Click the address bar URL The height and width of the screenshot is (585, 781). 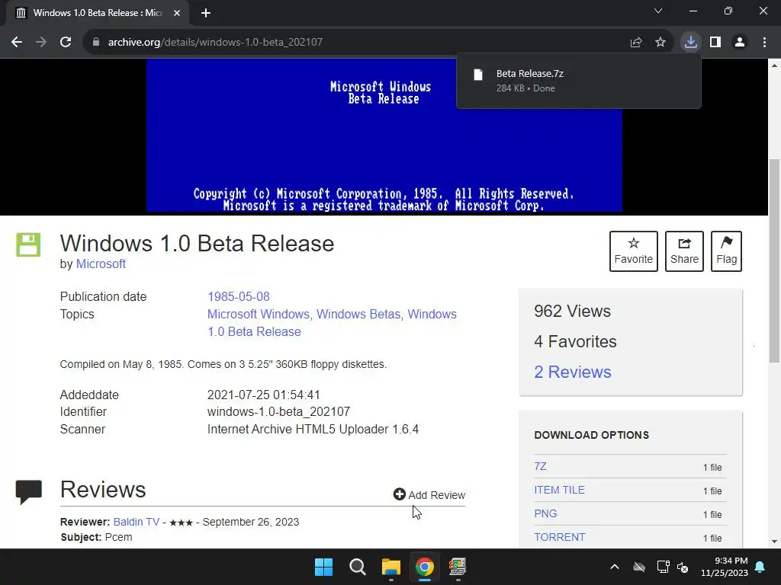(215, 43)
